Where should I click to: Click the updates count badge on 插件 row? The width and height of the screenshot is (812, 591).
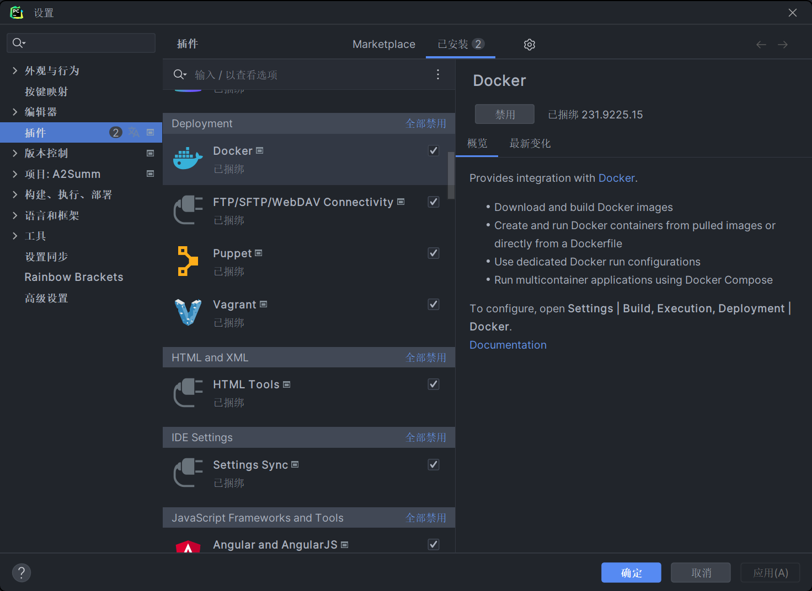tap(116, 132)
